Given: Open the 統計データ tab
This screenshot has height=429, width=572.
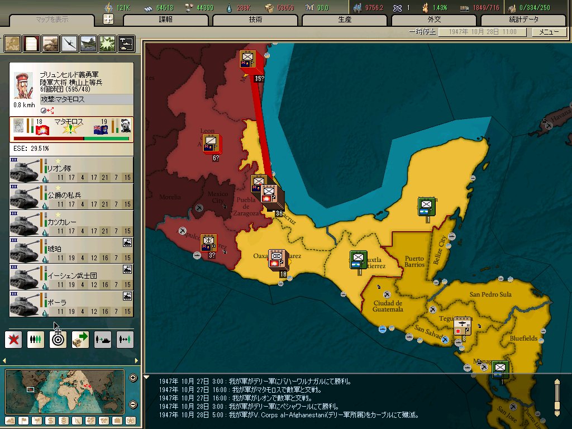Looking at the screenshot, I should 523,20.
